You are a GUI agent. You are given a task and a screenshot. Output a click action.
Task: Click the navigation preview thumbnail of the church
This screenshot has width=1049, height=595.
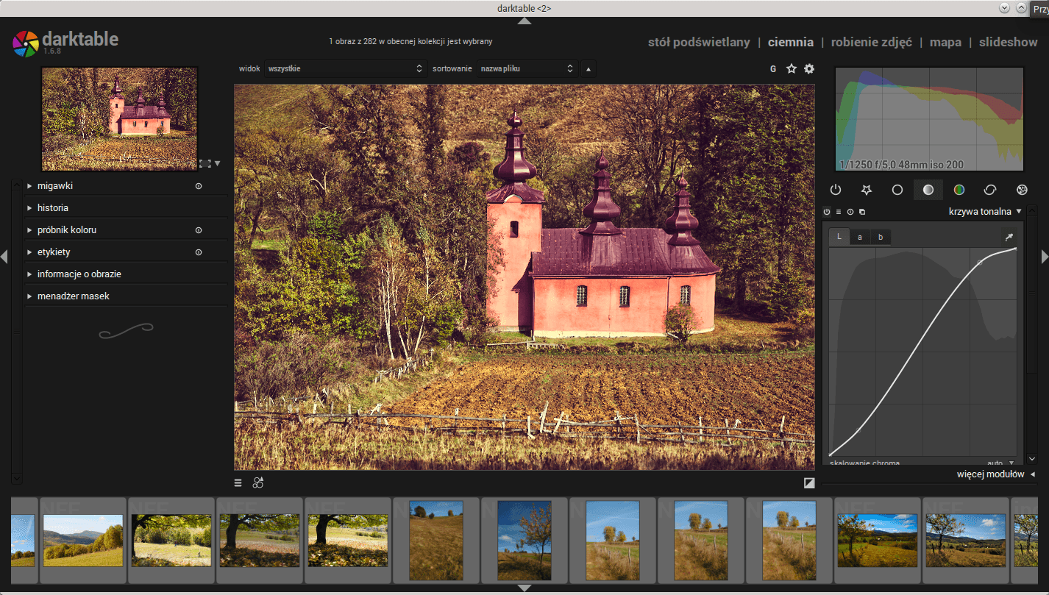[x=120, y=118]
